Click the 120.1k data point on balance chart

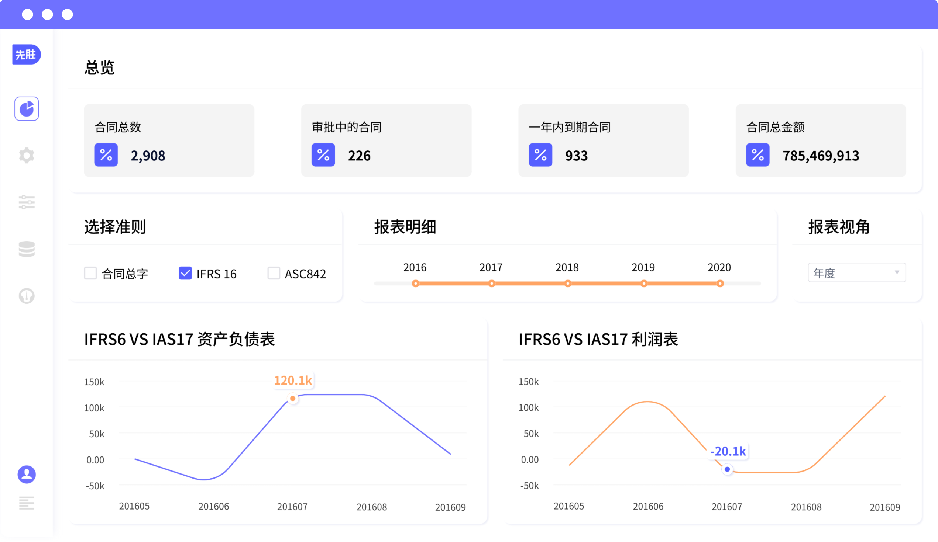click(293, 399)
